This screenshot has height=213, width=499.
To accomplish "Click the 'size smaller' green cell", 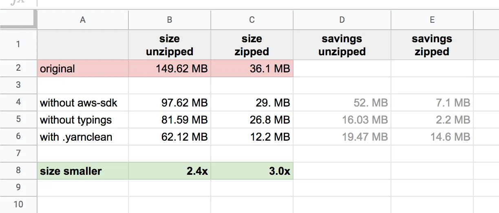I will pyautogui.click(x=83, y=171).
